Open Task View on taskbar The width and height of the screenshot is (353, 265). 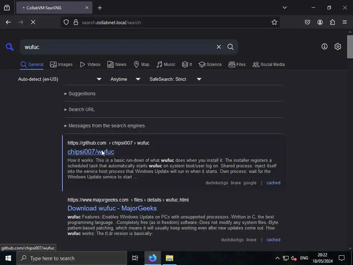(135, 258)
